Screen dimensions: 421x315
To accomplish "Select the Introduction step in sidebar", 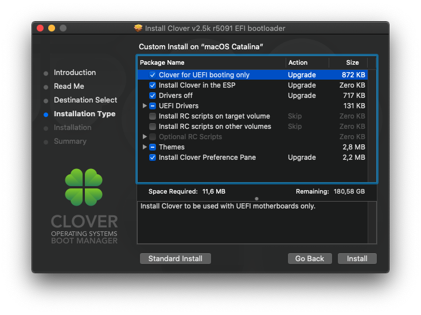I will pos(75,72).
